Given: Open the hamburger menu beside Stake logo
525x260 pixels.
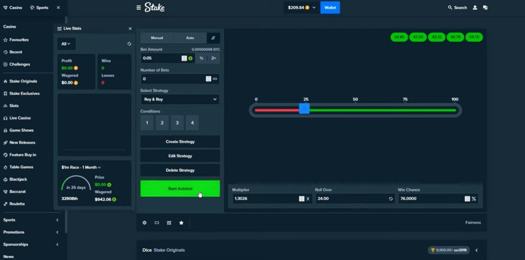Looking at the screenshot, I should [x=138, y=8].
